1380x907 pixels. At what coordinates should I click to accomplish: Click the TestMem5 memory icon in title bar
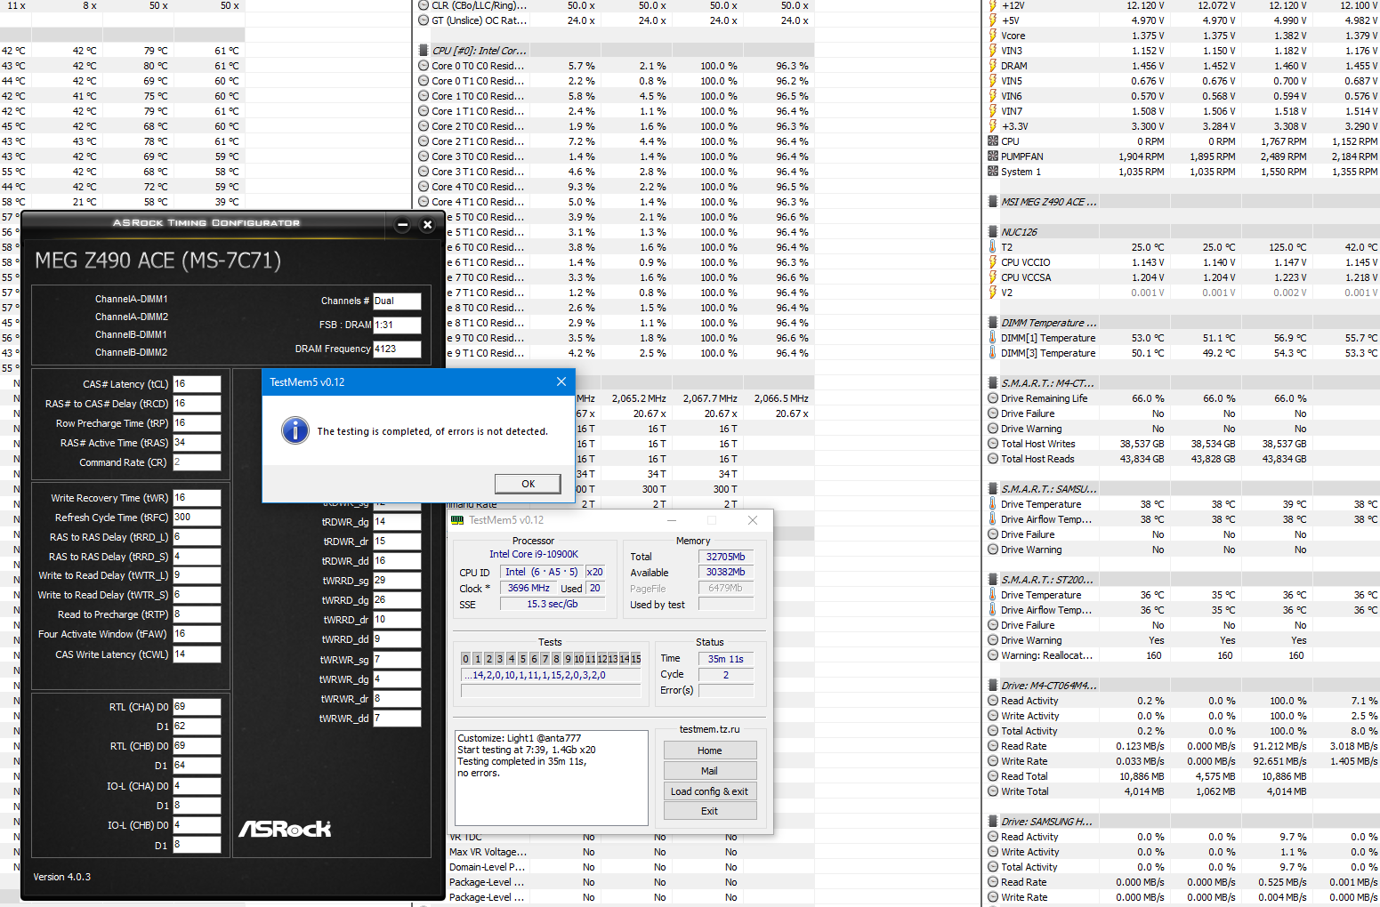[457, 520]
